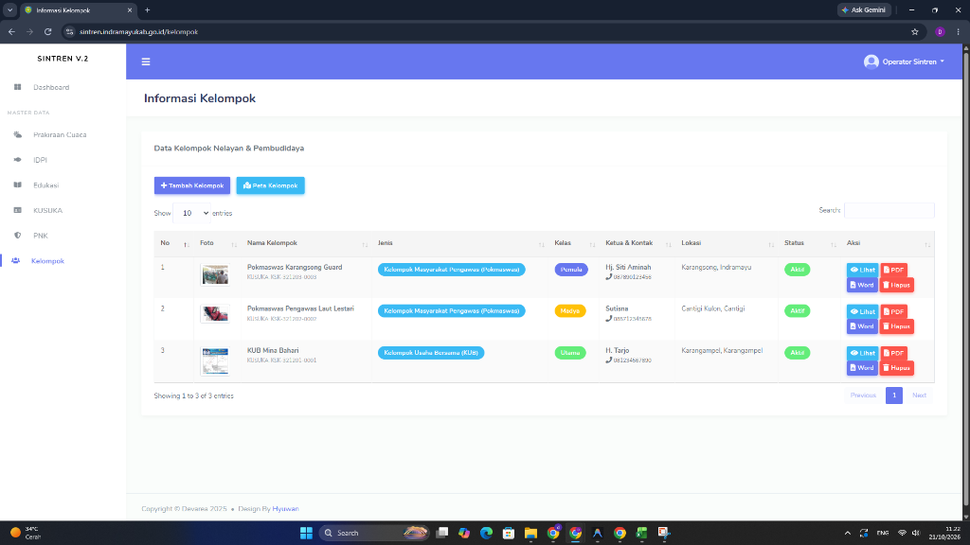Click Hapus for Pokmaswas Karangsong Guard
The width and height of the screenshot is (970, 545).
click(896, 285)
